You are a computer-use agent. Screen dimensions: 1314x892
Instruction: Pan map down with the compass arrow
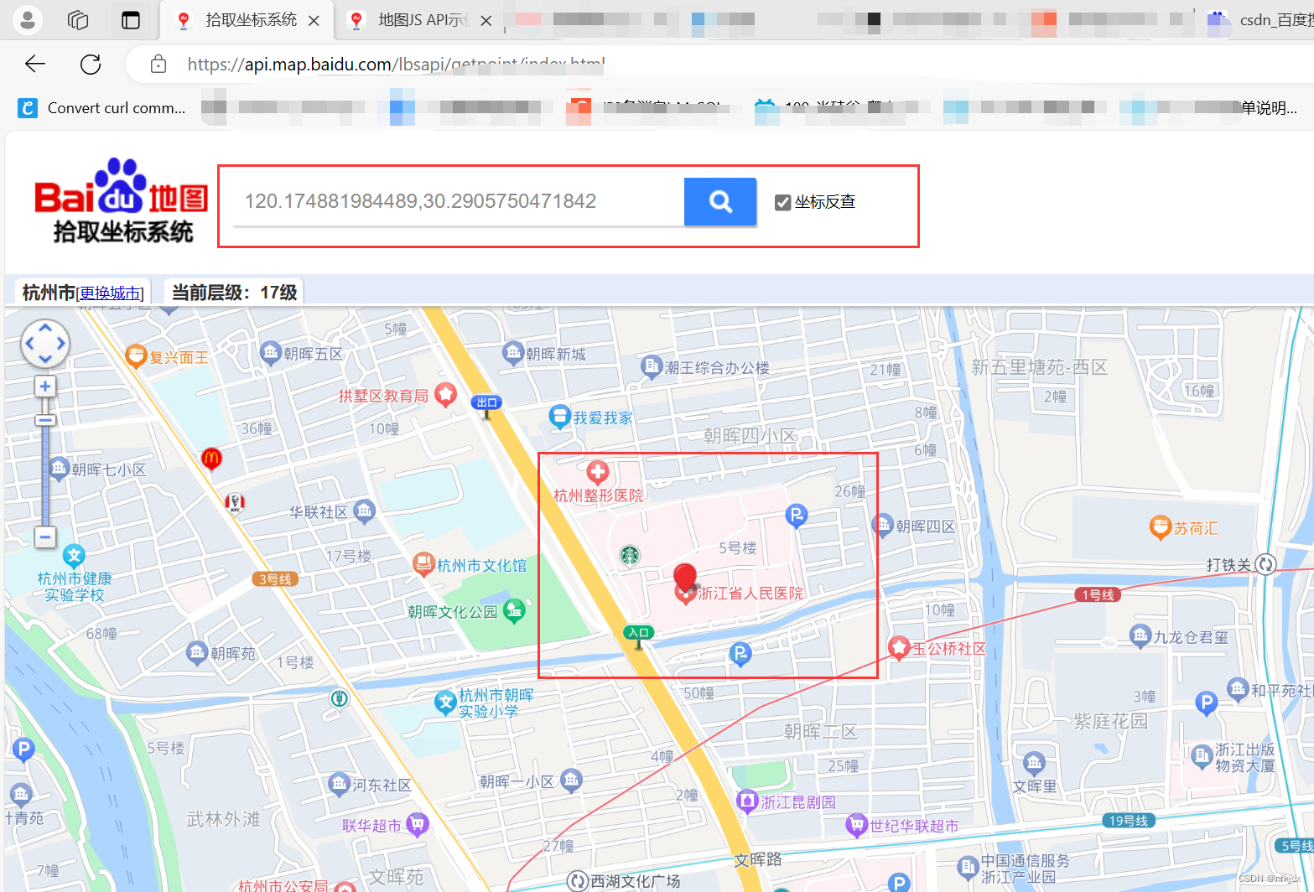pos(45,360)
